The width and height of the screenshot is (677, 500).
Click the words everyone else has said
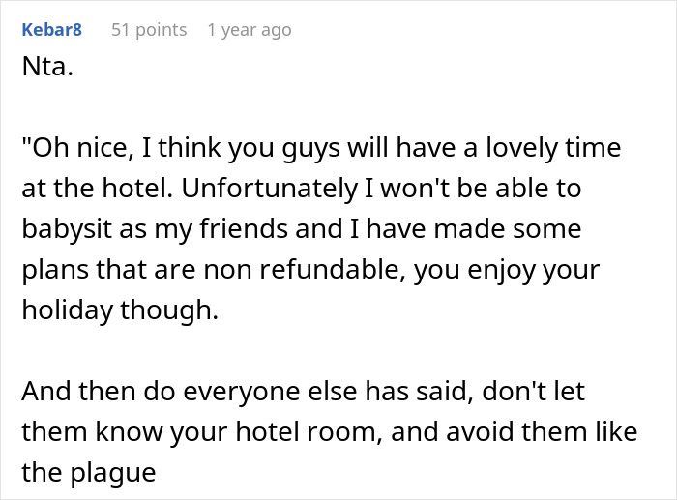click(x=328, y=391)
